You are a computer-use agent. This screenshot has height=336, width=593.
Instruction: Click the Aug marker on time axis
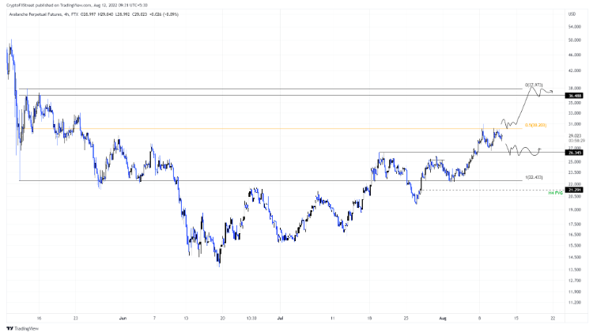click(x=443, y=319)
